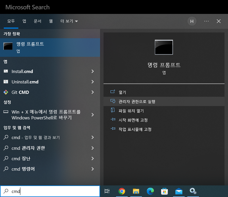Open the H user account avatar
The image size is (228, 197).
tap(192, 21)
